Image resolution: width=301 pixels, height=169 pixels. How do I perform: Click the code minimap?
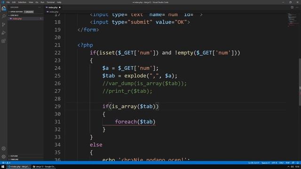292,20
